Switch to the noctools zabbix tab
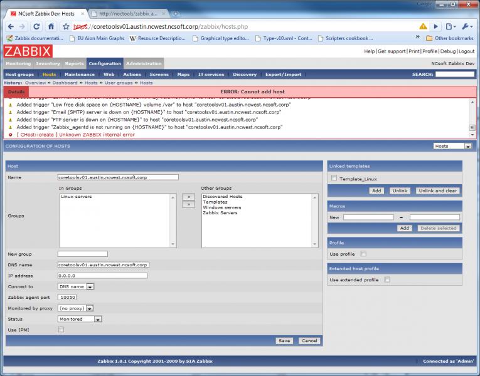The image size is (480, 376). 129,14
